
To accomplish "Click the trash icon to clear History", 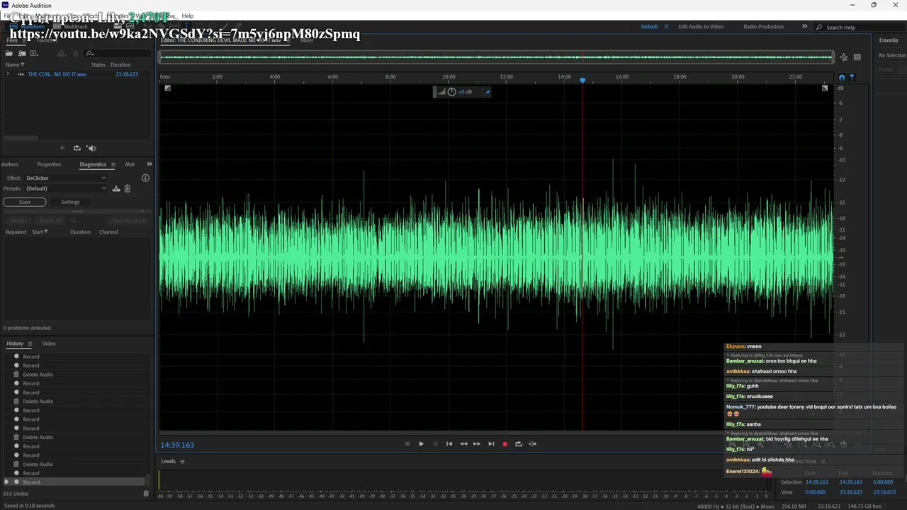I will point(146,494).
